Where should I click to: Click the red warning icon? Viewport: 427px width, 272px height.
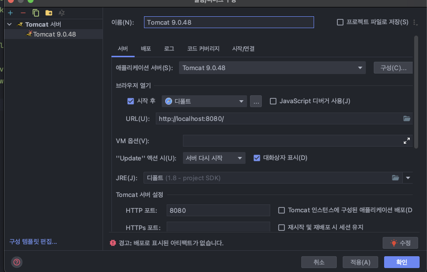pos(113,242)
